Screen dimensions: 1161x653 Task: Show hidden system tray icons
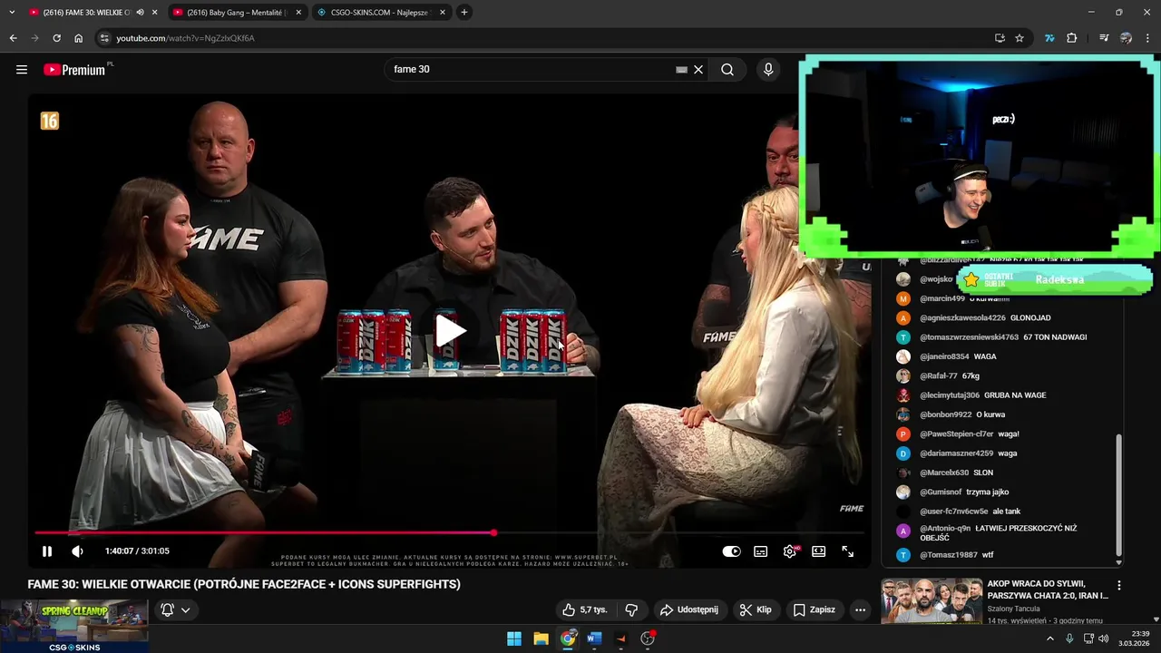tap(1050, 638)
